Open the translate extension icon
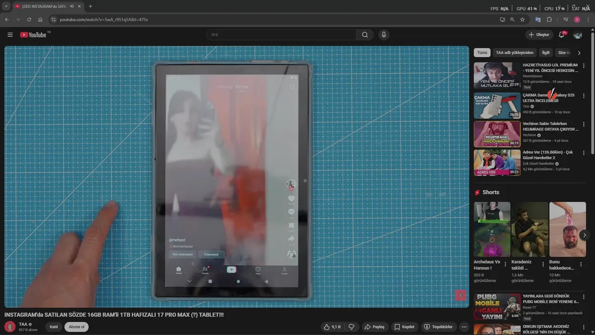 (538, 20)
